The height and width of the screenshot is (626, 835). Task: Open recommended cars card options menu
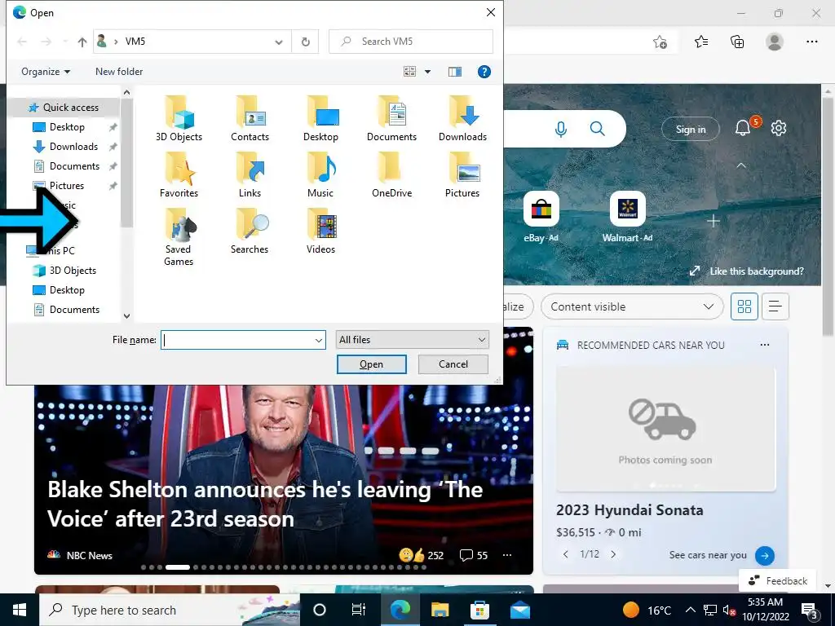click(x=765, y=345)
